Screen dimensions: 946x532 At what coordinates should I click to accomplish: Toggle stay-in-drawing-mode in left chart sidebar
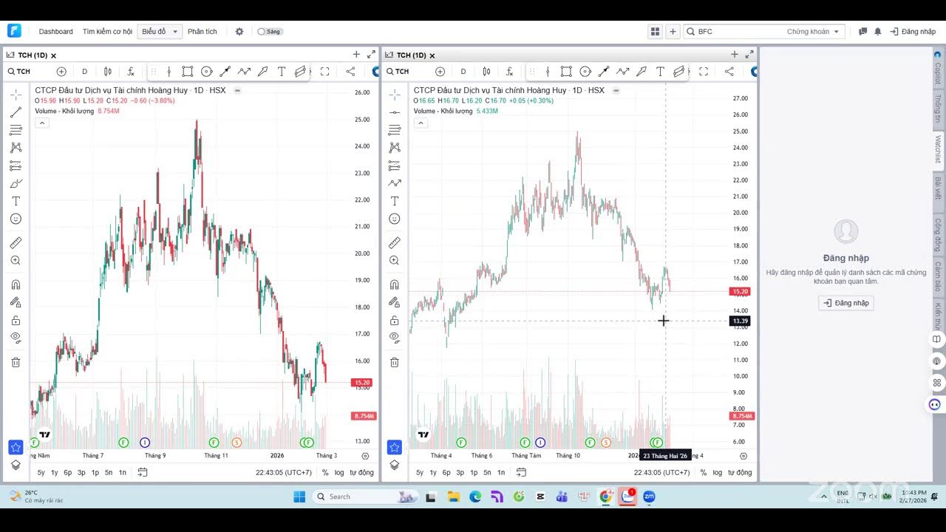[16, 302]
